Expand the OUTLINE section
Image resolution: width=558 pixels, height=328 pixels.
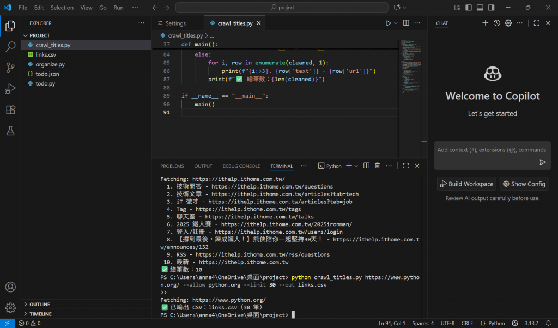click(40, 305)
